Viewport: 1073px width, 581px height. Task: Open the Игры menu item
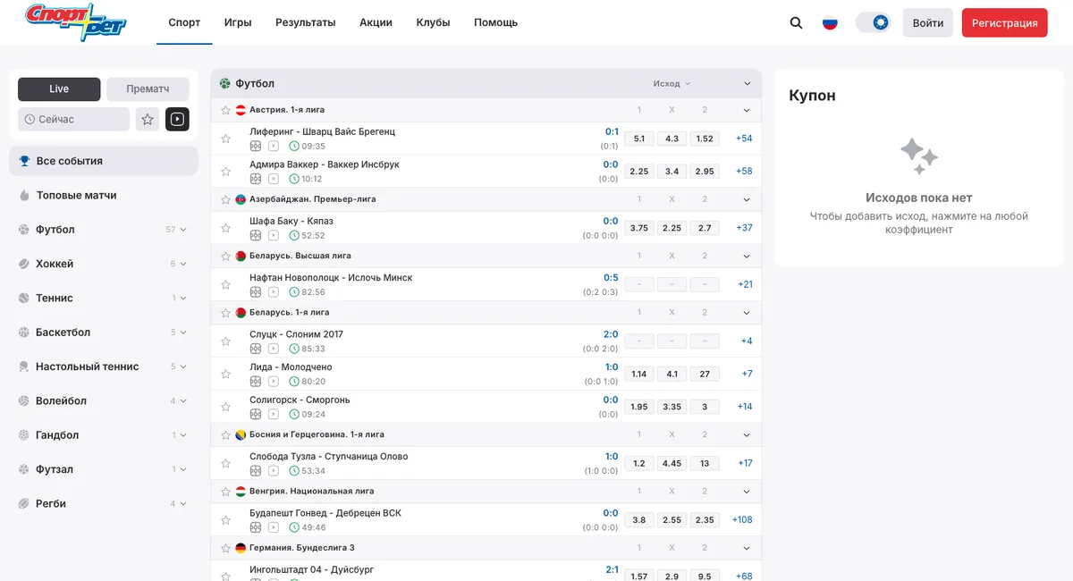click(238, 22)
